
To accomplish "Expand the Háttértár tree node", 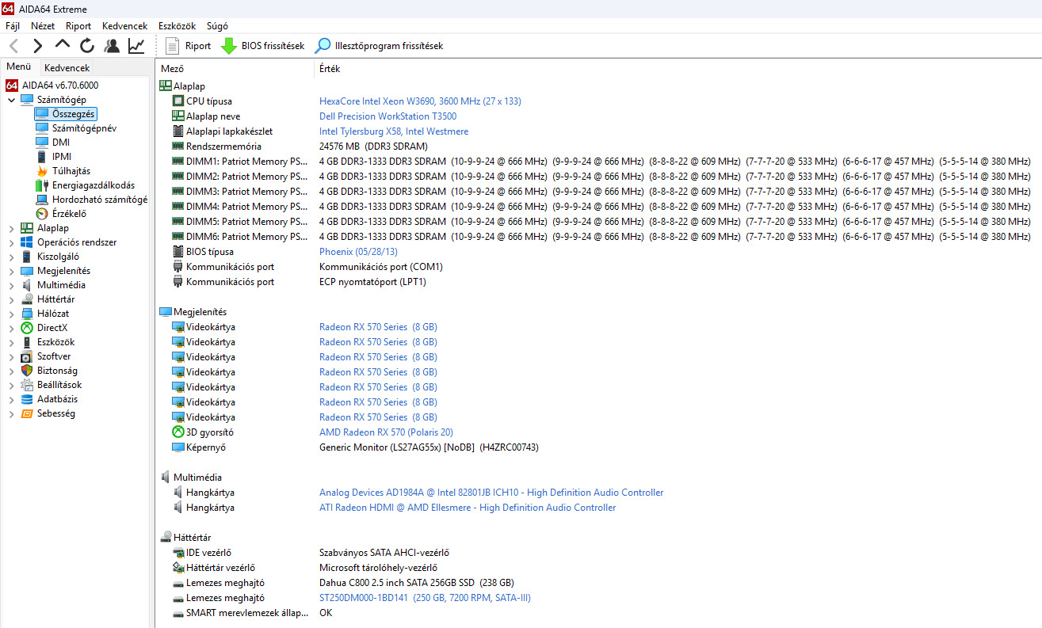I will point(11,299).
